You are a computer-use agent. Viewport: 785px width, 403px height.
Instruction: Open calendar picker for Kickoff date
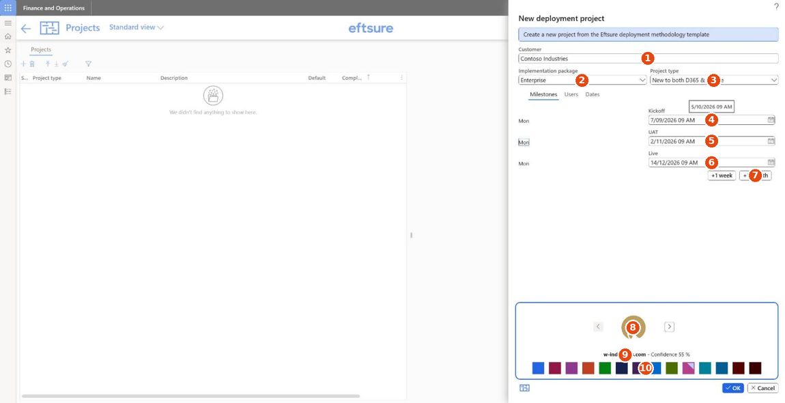(771, 120)
